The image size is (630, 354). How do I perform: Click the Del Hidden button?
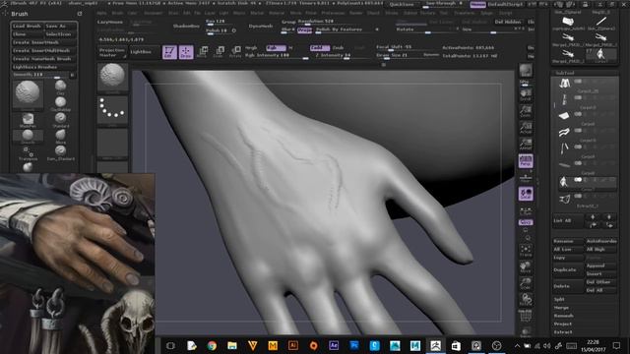[508, 22]
